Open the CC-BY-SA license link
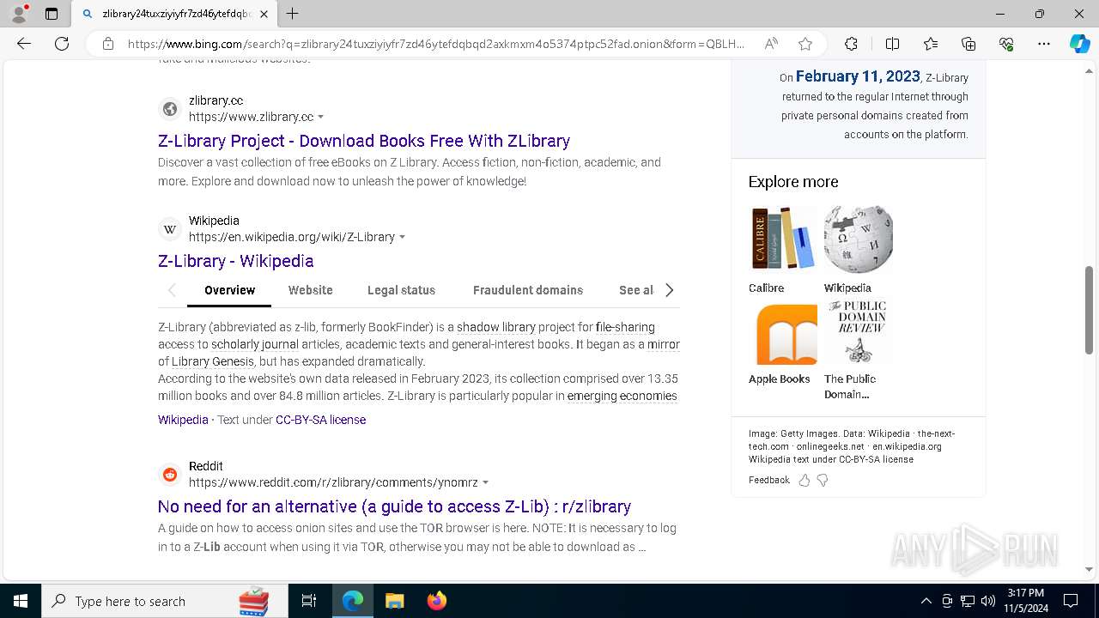1099x618 pixels. 320,420
